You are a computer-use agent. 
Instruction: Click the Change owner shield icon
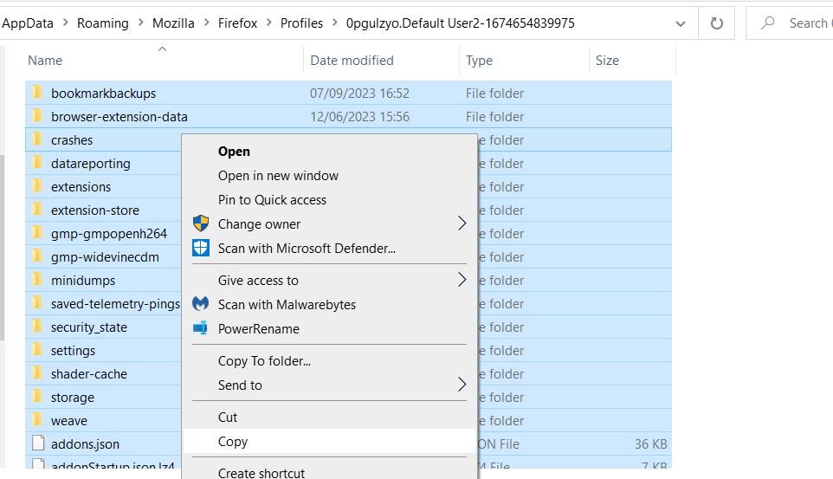pyautogui.click(x=200, y=223)
